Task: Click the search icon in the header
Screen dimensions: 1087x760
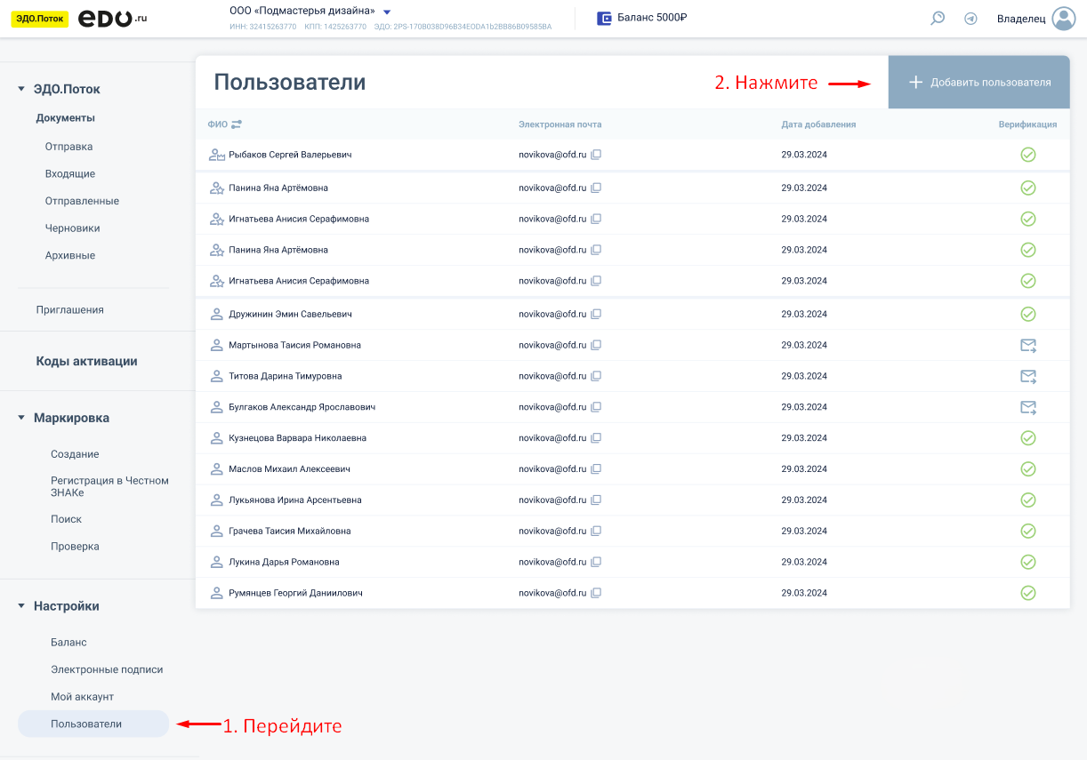Action: 938,18
